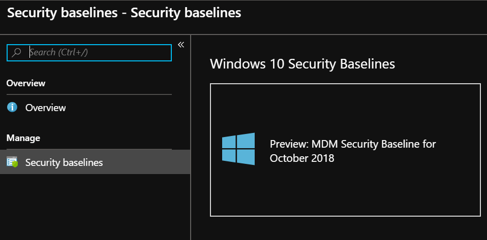This screenshot has width=487, height=240.
Task: Click the October 2018 text on the tile
Action: click(302, 158)
